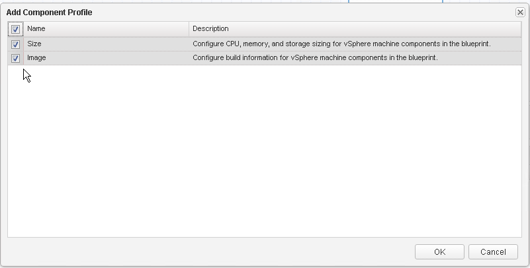Select the Size row name cell
530x268 pixels.
[34, 44]
